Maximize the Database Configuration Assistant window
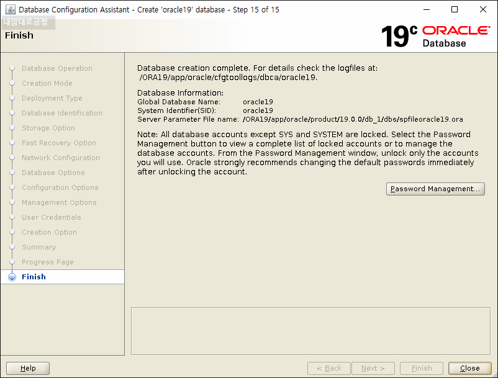The width and height of the screenshot is (498, 378). coord(455,9)
